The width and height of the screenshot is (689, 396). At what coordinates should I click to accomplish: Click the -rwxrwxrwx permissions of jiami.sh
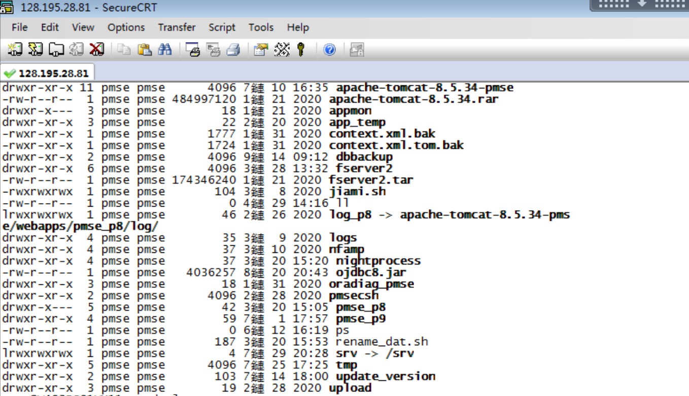click(x=37, y=191)
